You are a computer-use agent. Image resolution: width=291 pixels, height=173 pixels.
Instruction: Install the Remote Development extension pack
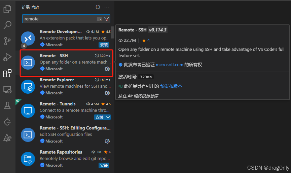104,45
